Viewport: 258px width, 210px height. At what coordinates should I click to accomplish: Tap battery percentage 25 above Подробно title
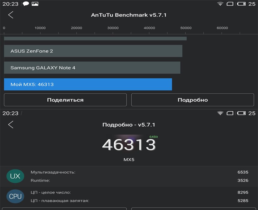[x=252, y=113]
